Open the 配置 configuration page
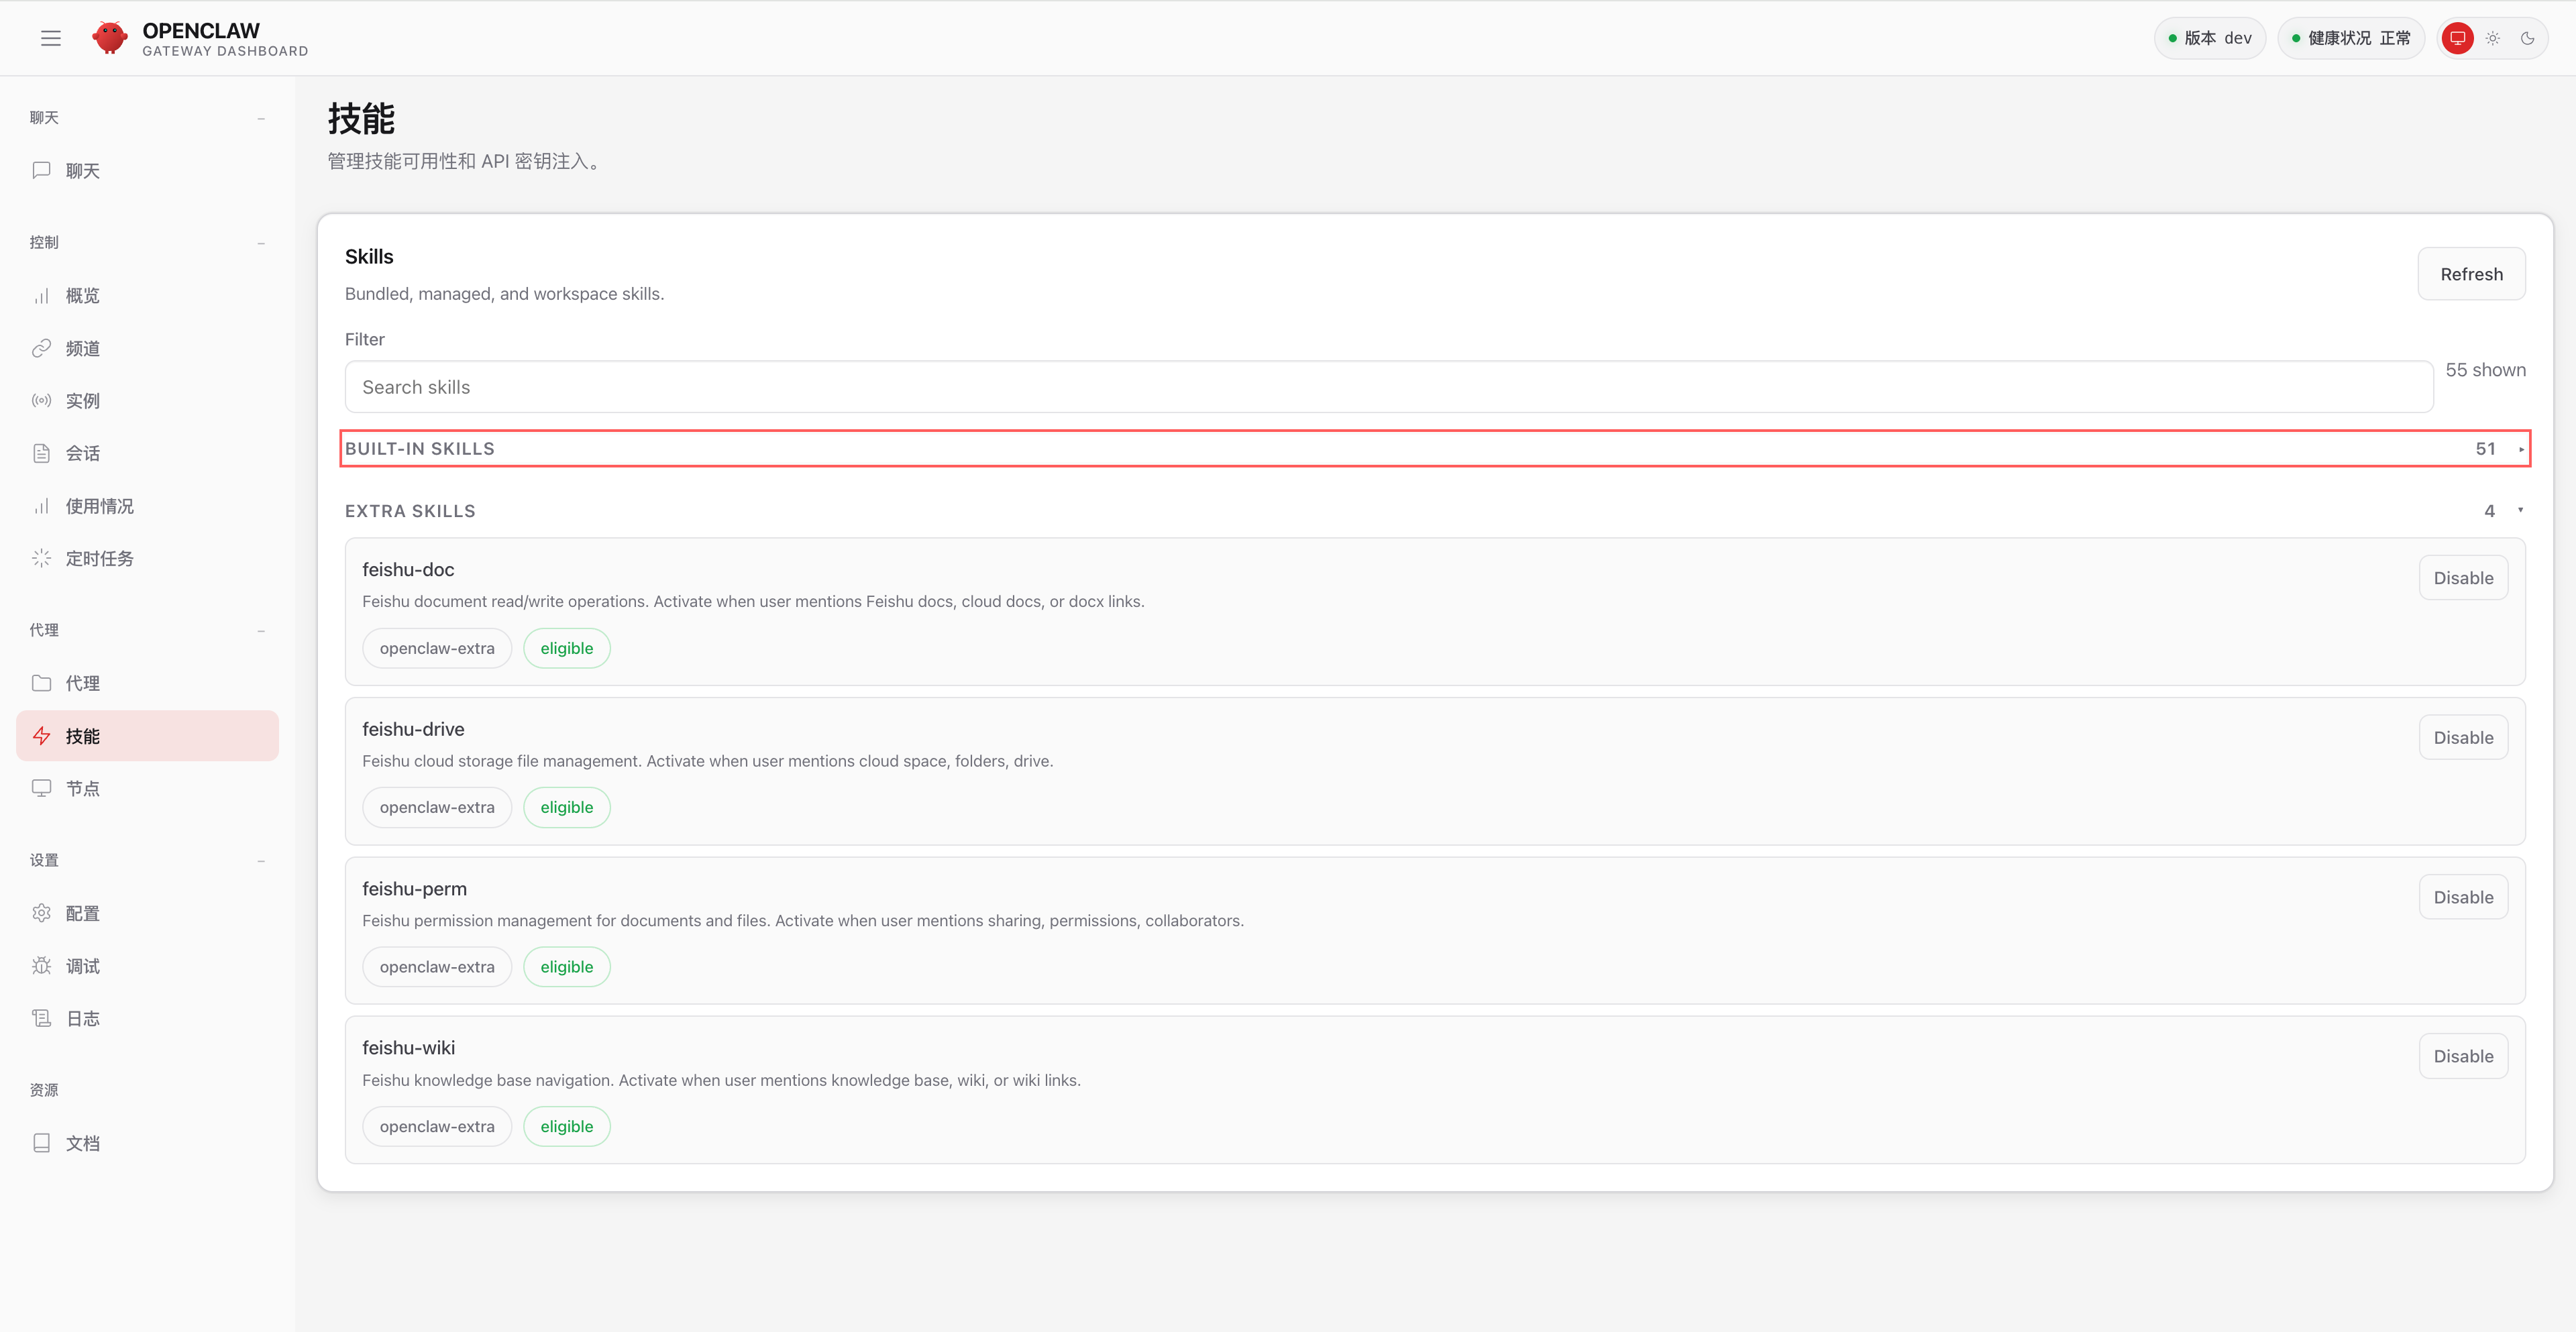Screen dimensions: 2576x1332 [x=82, y=912]
